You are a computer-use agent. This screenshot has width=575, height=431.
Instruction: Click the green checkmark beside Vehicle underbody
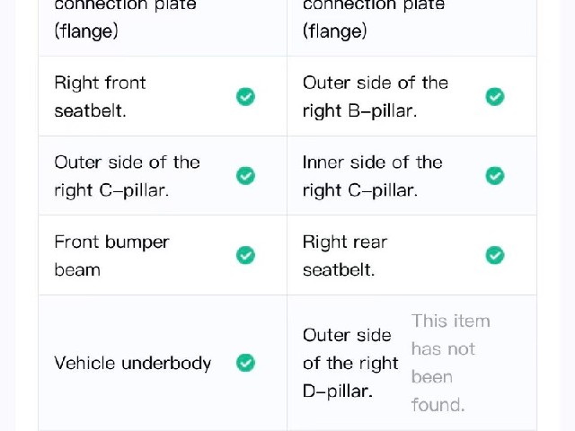click(245, 363)
